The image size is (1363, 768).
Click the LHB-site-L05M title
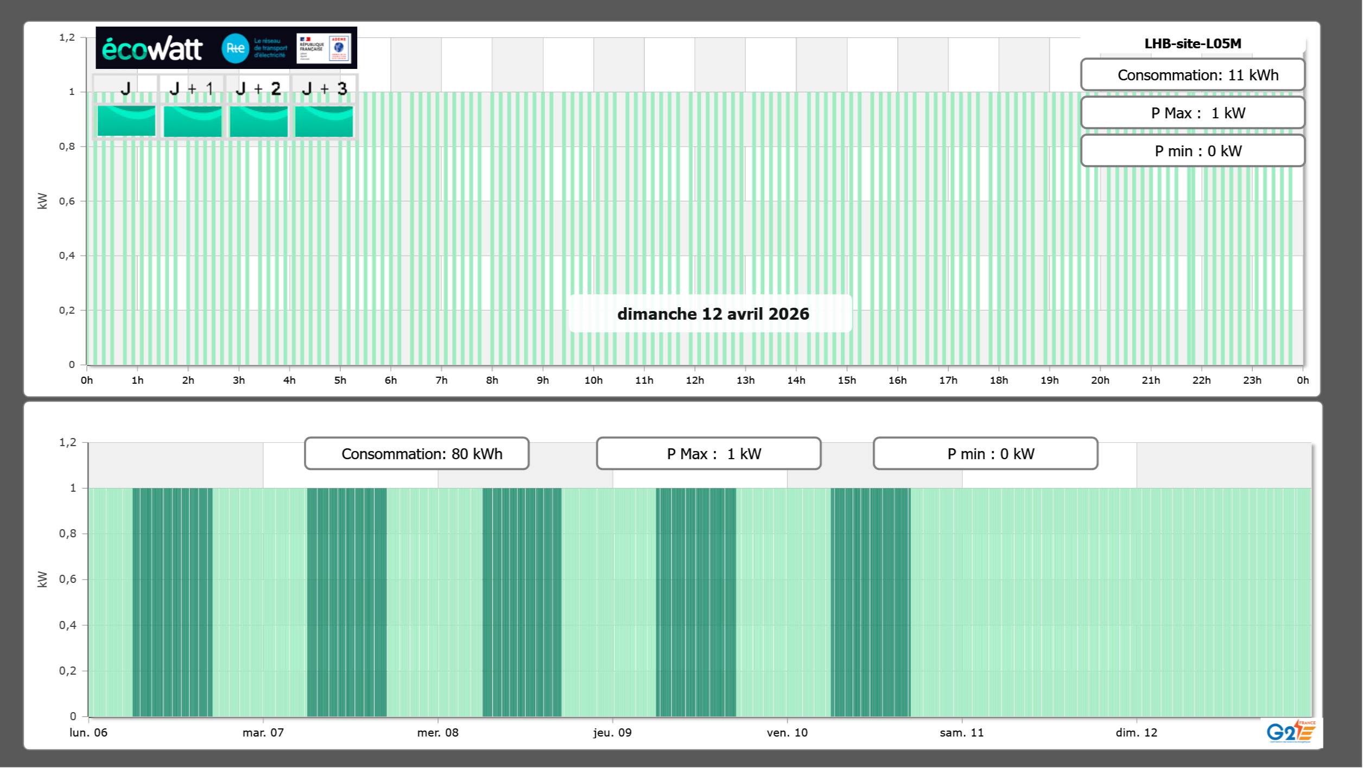[x=1193, y=43]
